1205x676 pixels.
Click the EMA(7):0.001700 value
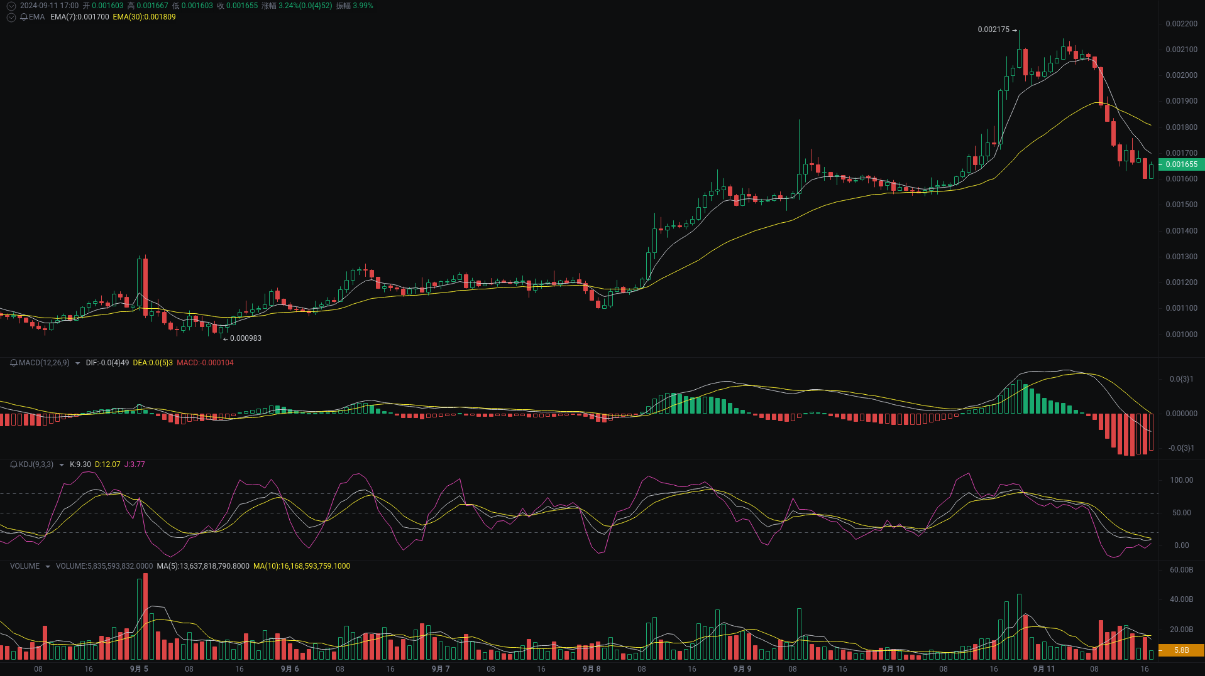point(80,17)
